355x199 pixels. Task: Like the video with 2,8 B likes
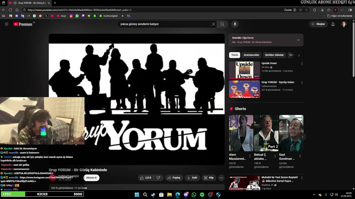146,178
